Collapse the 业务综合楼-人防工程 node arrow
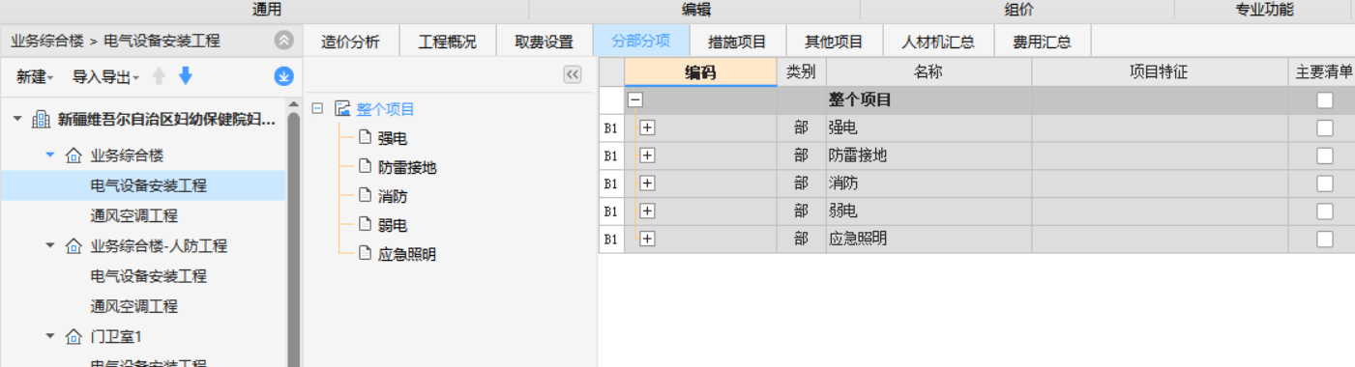The width and height of the screenshot is (1355, 367). [x=50, y=245]
